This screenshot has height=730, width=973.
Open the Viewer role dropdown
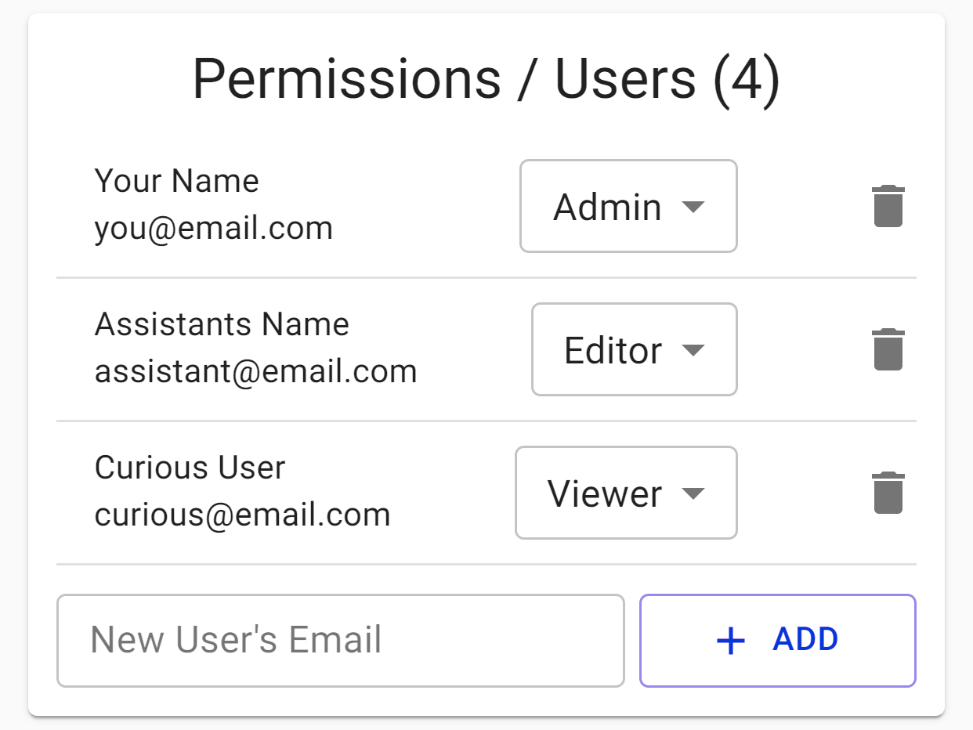pyautogui.click(x=625, y=493)
